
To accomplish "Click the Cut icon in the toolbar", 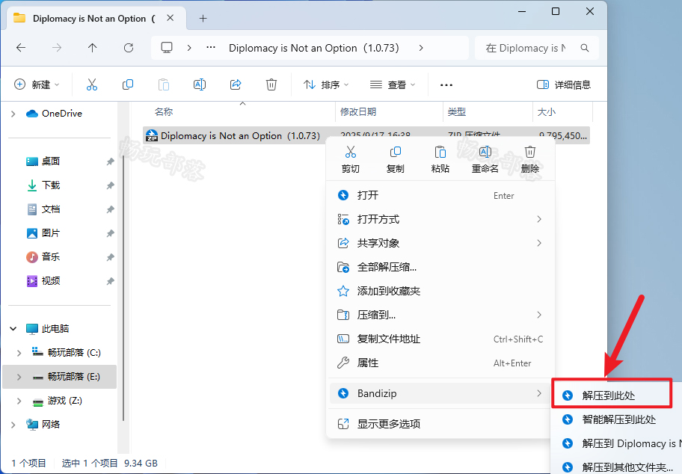I will pos(92,84).
